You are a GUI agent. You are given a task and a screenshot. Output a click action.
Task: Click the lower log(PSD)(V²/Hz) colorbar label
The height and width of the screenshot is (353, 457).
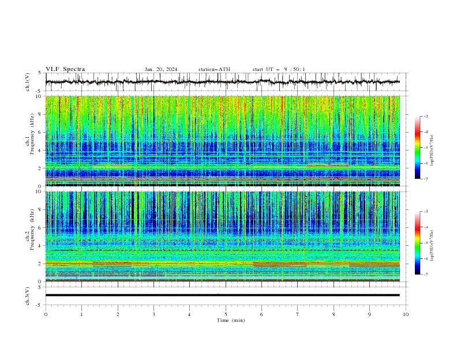[432, 246]
